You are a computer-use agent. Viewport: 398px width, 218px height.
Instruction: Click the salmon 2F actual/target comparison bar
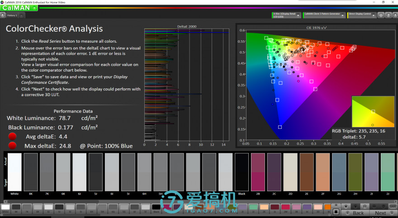click(323, 172)
